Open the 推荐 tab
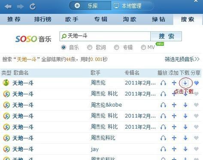The width and height of the screenshot is (203, 160). 14,19
